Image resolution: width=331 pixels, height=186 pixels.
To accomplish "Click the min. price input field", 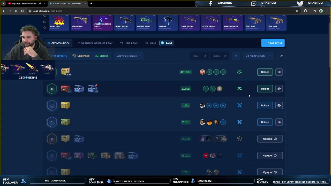I will (x=200, y=56).
